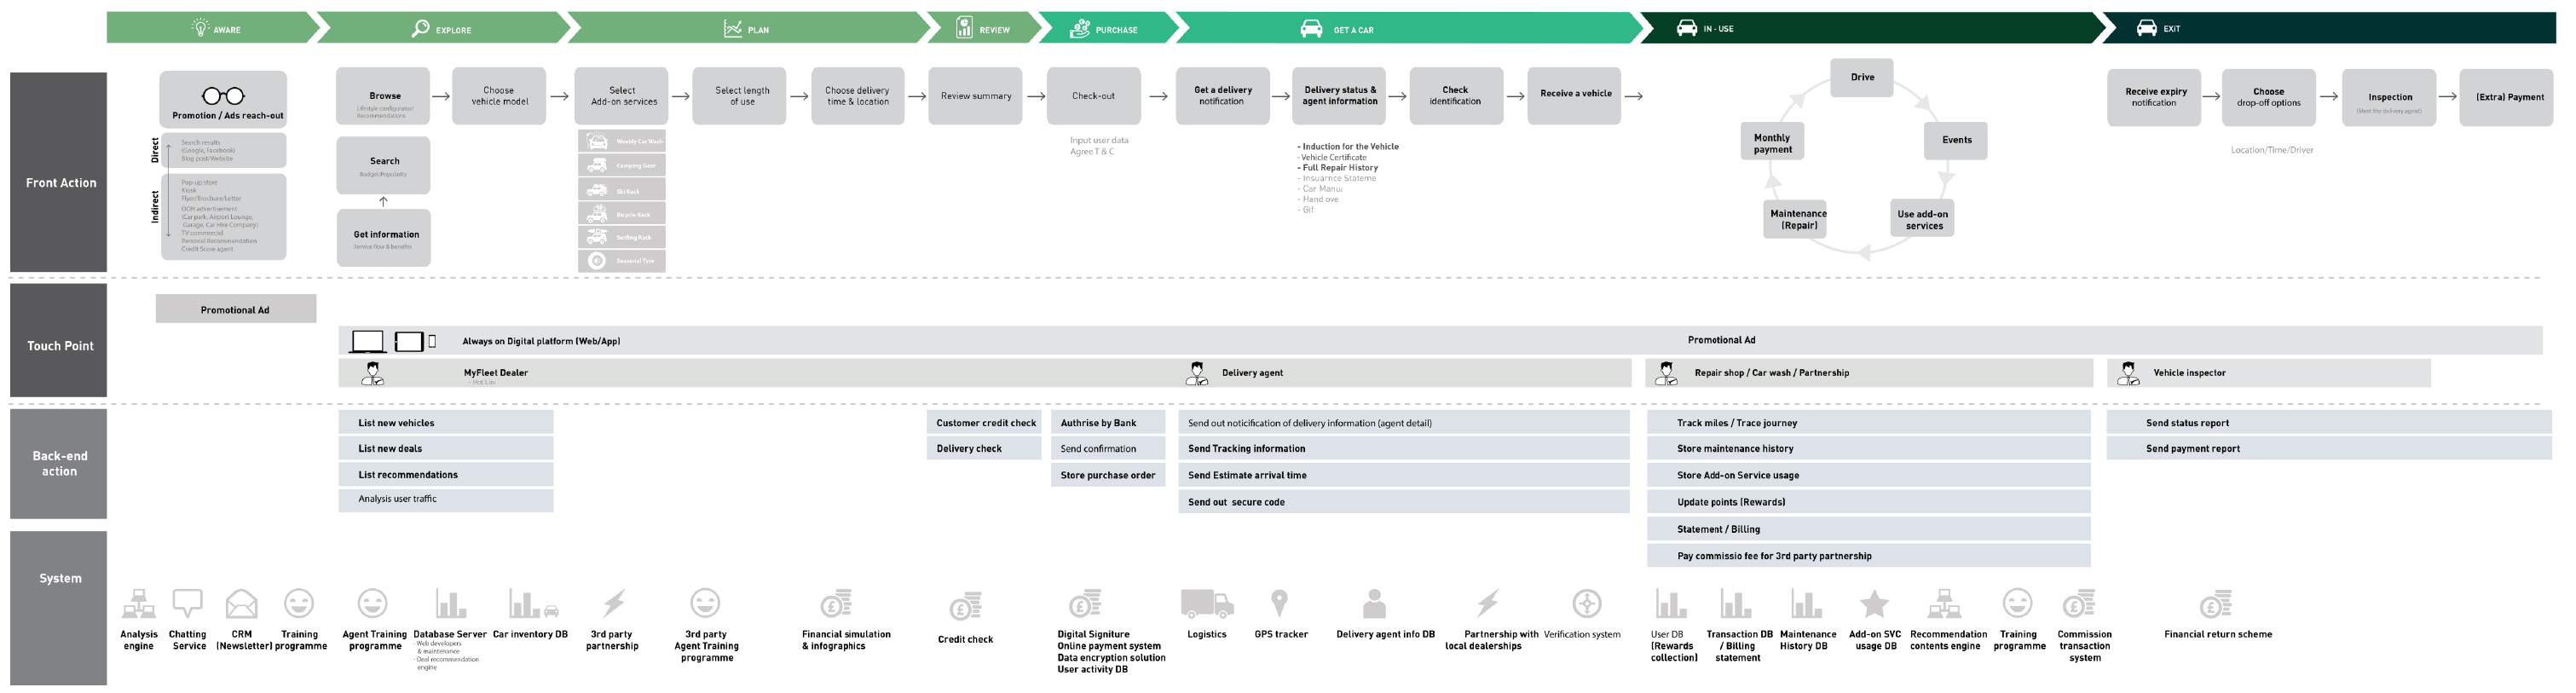Click the Review summary step box
The height and width of the screenshot is (693, 2576).
pos(975,96)
